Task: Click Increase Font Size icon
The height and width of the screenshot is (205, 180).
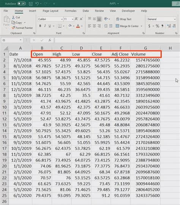Action: [76, 19]
